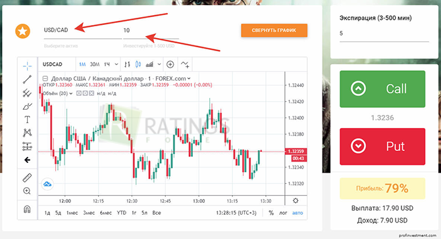Toggle the magnet snapping mode
Image resolution: width=441 pixels, height=239 pixels.
(x=27, y=209)
